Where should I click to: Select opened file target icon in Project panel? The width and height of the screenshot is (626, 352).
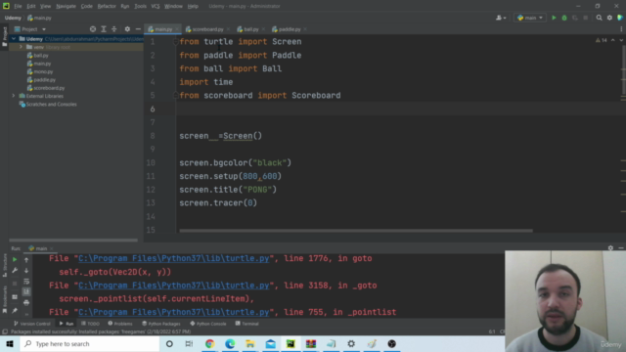coord(93,29)
